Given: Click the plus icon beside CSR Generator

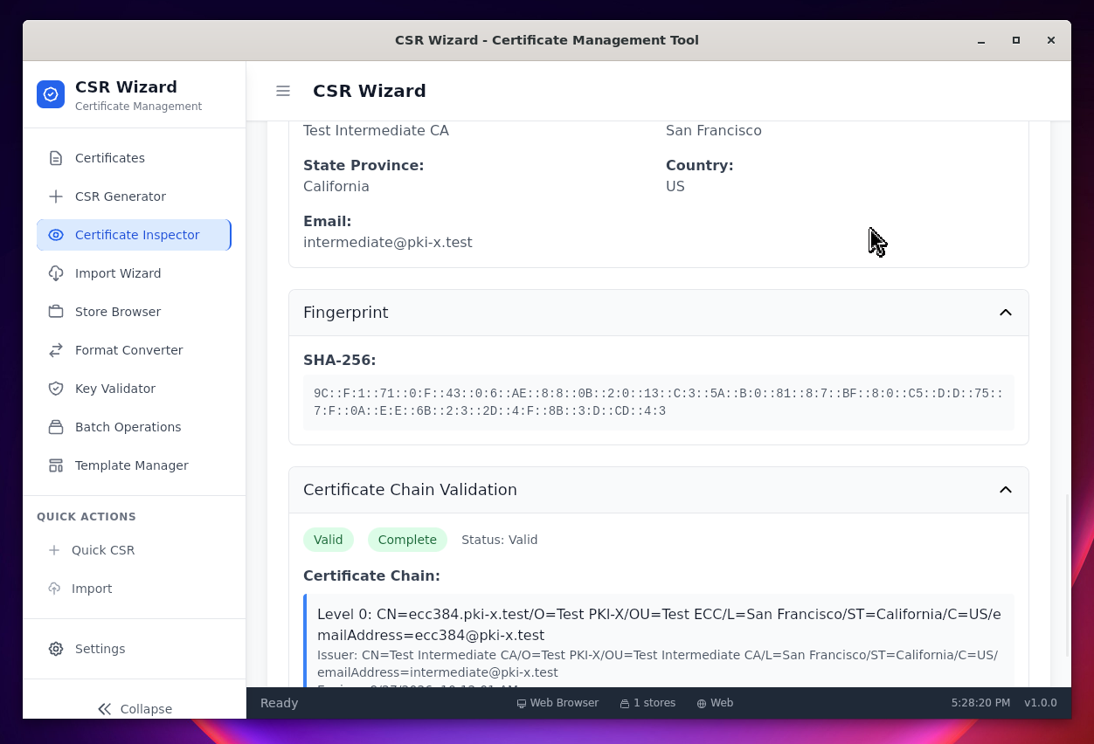Looking at the screenshot, I should point(56,196).
